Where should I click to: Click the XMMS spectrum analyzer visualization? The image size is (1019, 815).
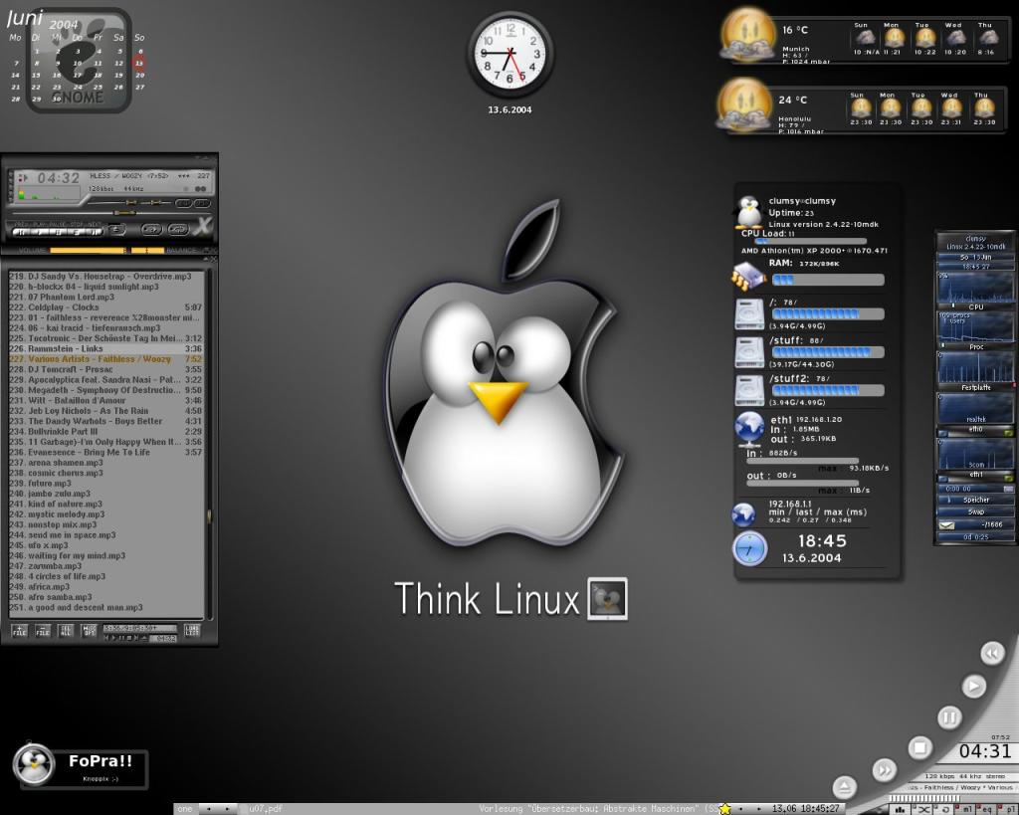tap(49, 194)
